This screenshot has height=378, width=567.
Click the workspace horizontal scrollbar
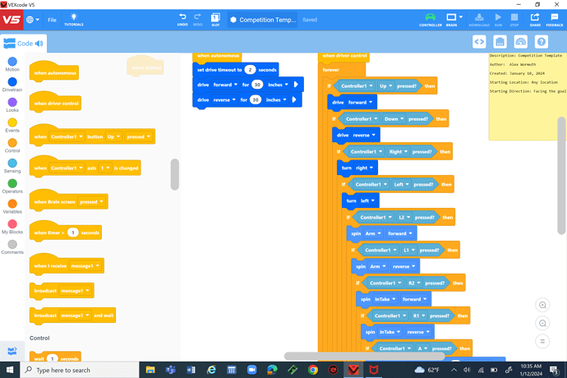(x=364, y=356)
